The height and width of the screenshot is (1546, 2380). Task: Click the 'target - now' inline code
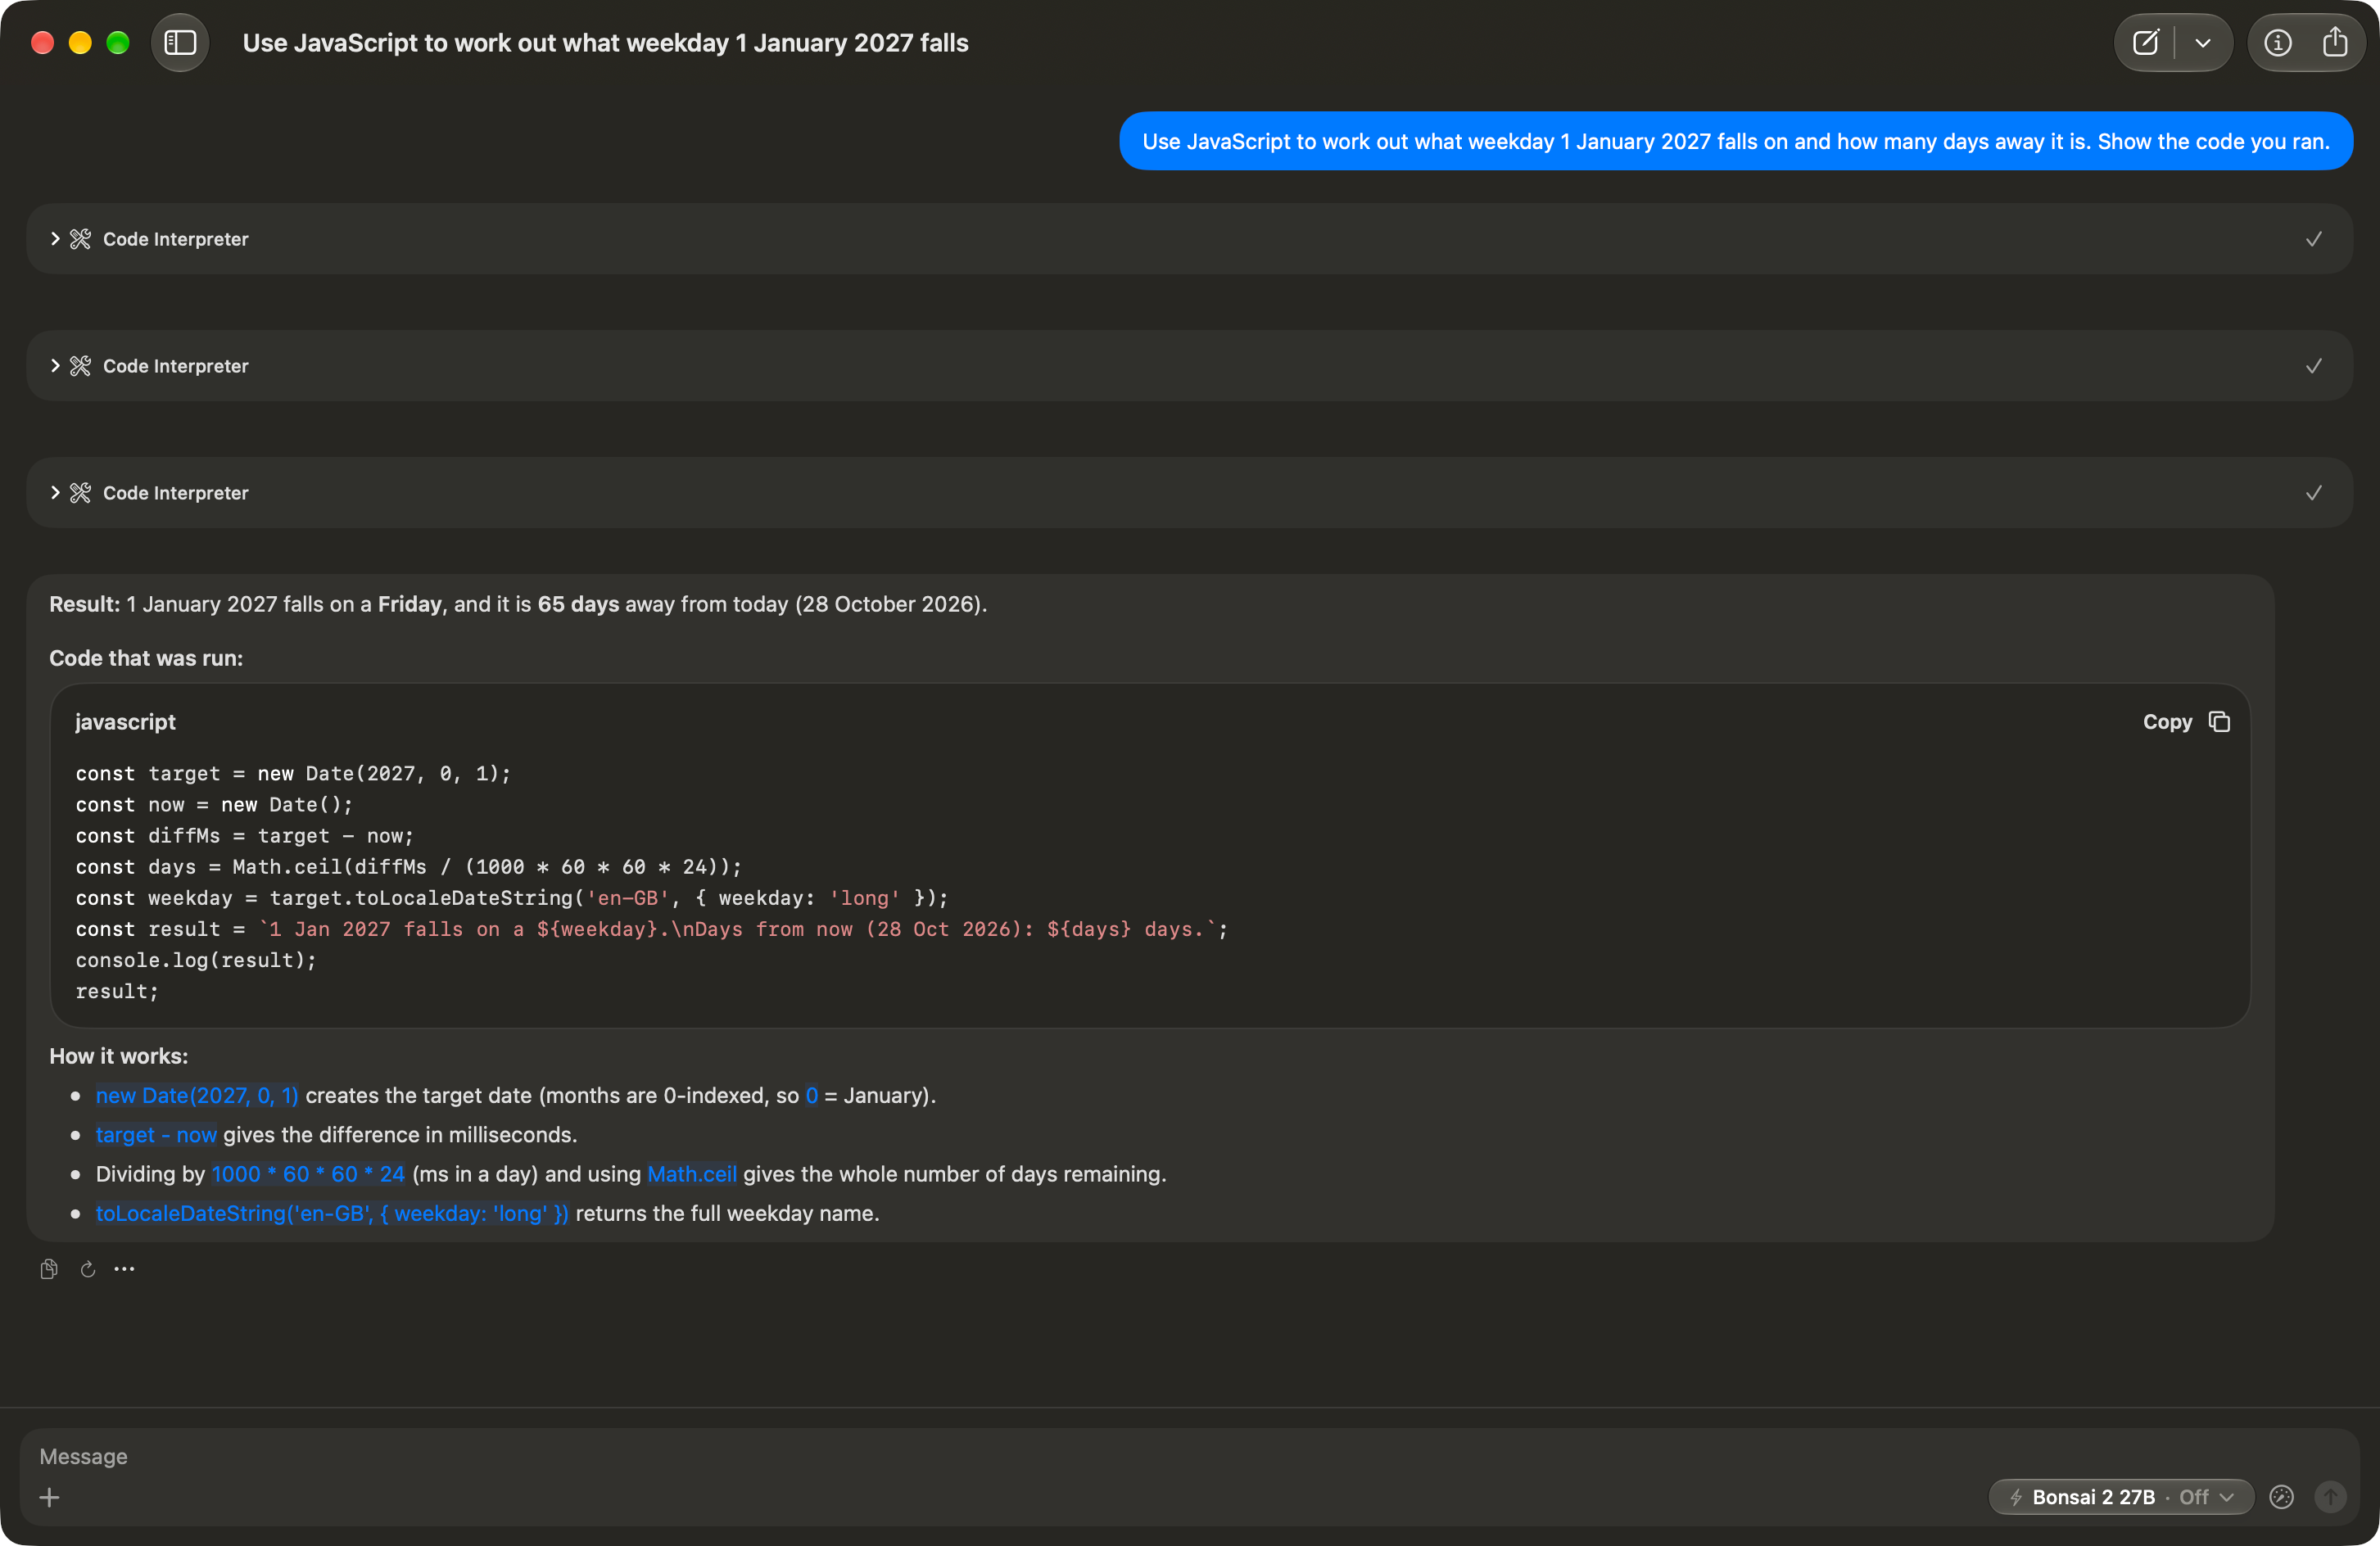pyautogui.click(x=156, y=1135)
